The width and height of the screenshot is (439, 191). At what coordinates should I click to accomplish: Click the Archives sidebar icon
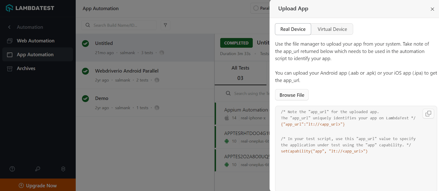point(10,69)
